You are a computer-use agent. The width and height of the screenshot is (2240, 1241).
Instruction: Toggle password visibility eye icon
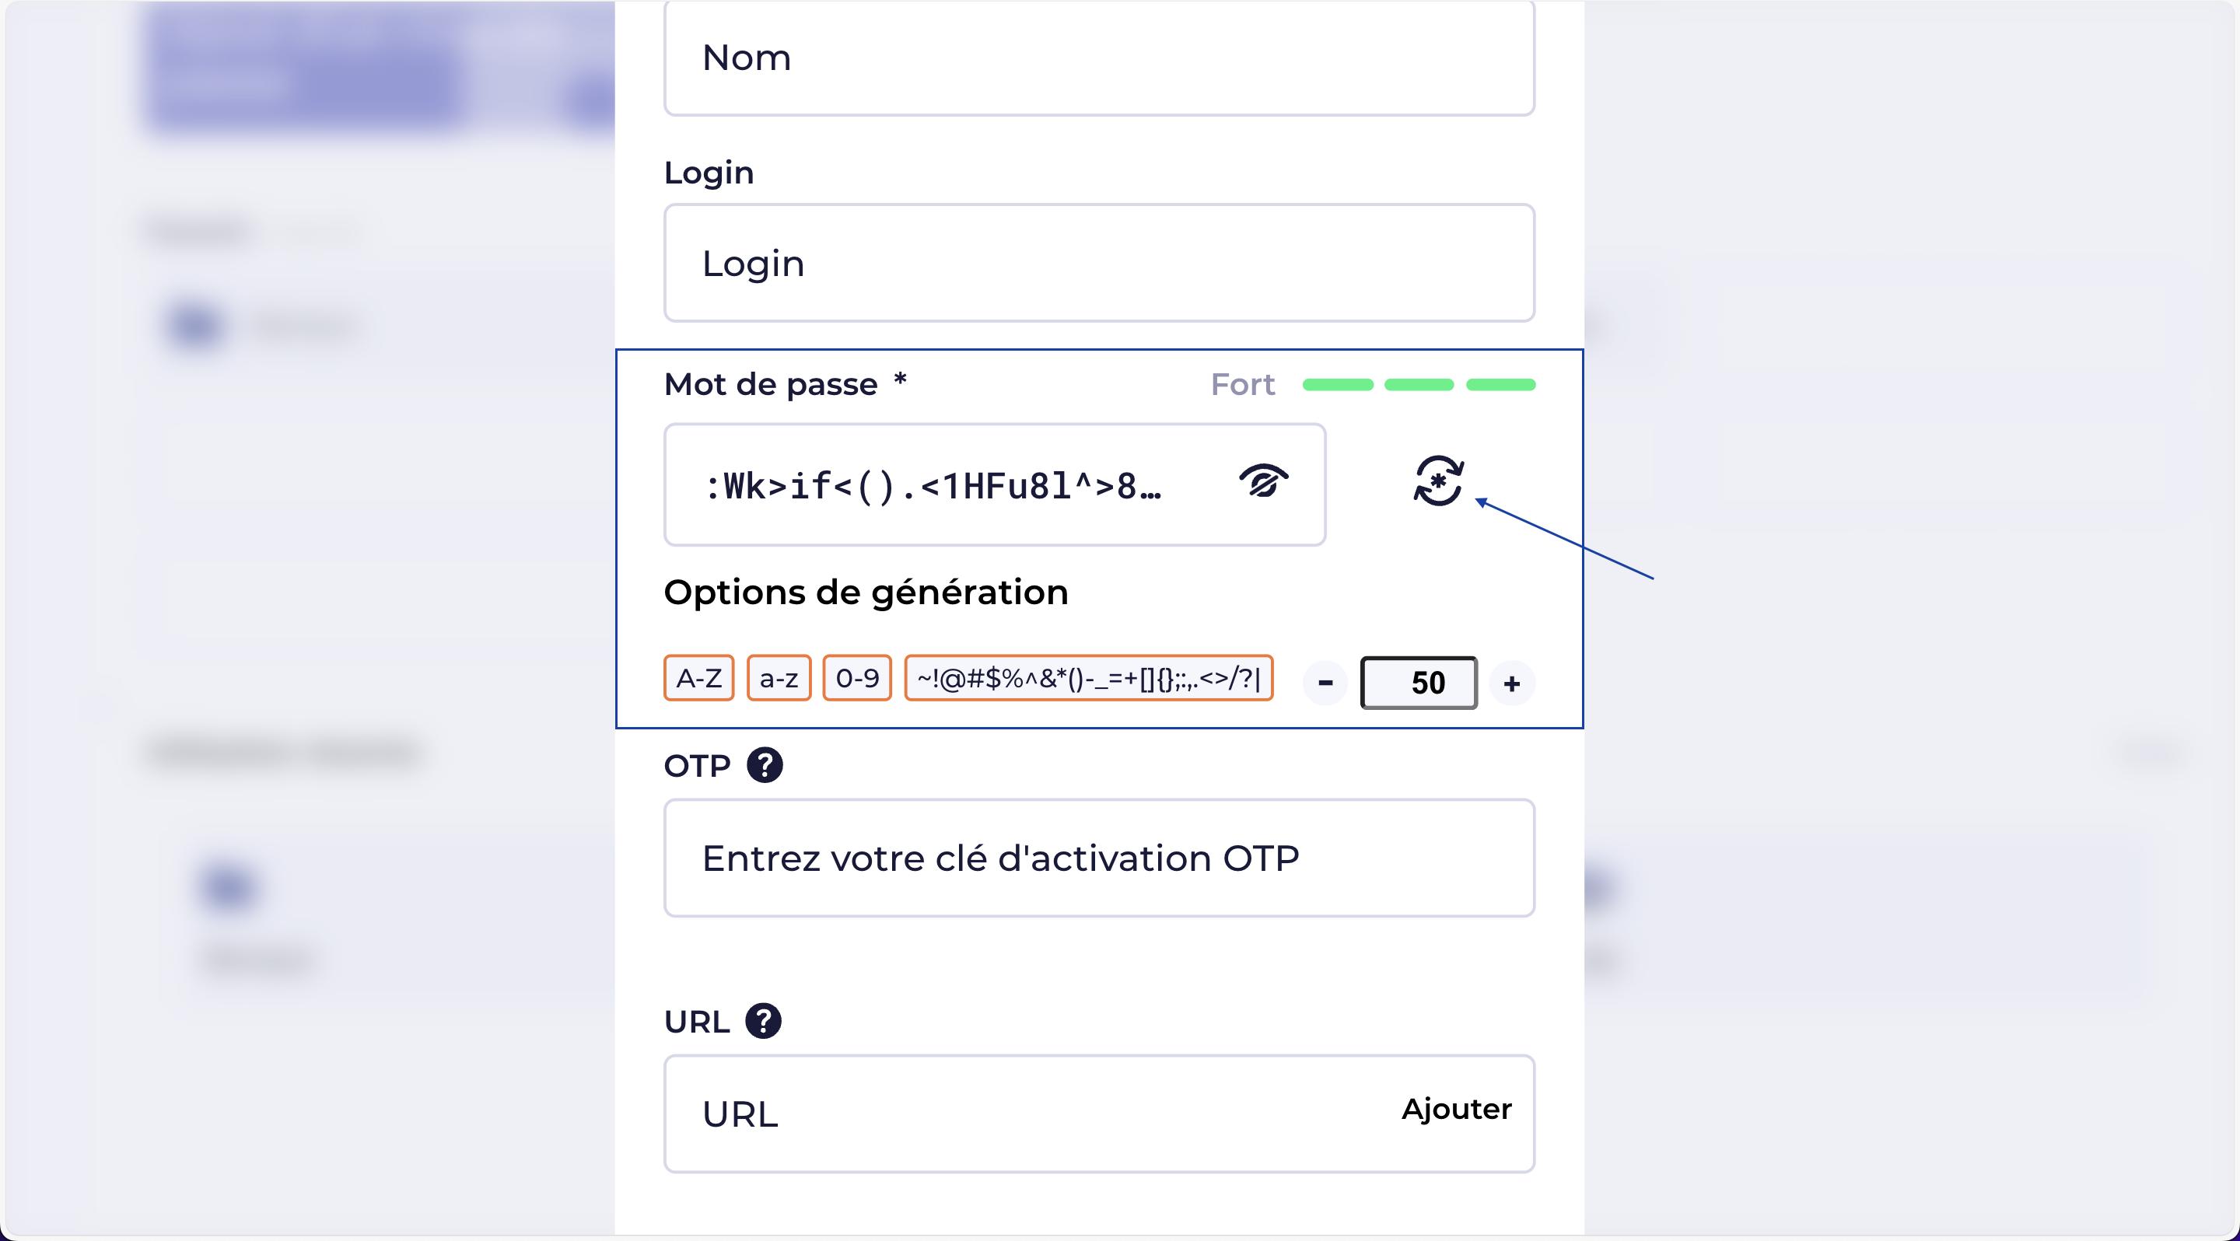click(x=1262, y=481)
